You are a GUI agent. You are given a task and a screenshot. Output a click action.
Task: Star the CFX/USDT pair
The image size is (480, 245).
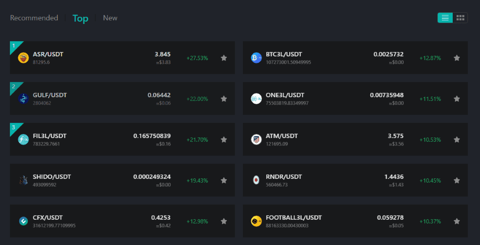[x=224, y=221]
